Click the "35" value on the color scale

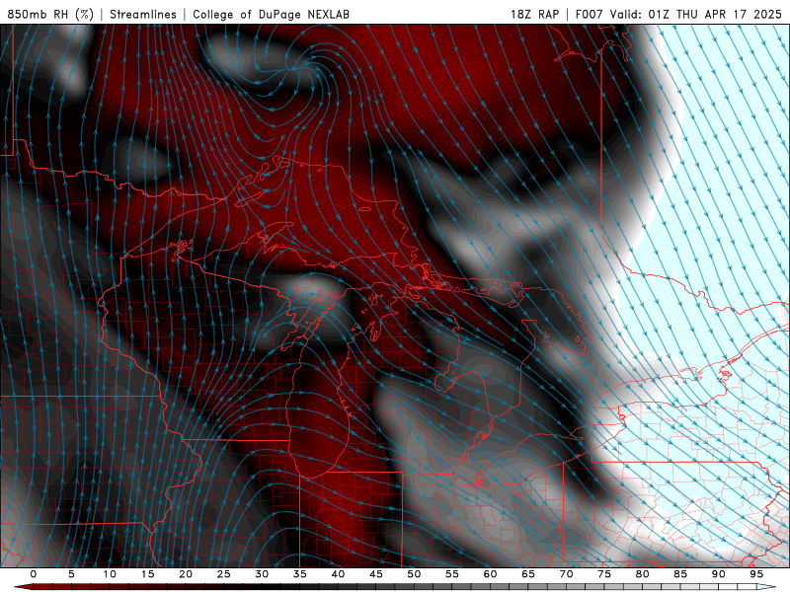coord(299,574)
